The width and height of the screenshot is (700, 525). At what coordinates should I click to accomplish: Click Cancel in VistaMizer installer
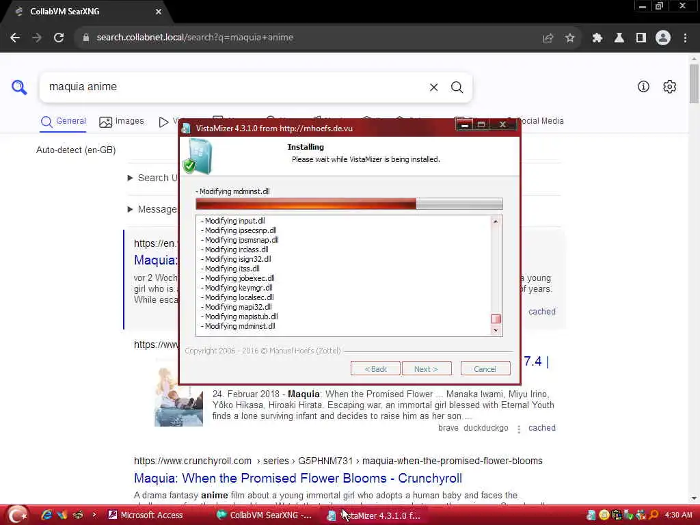[x=485, y=368]
